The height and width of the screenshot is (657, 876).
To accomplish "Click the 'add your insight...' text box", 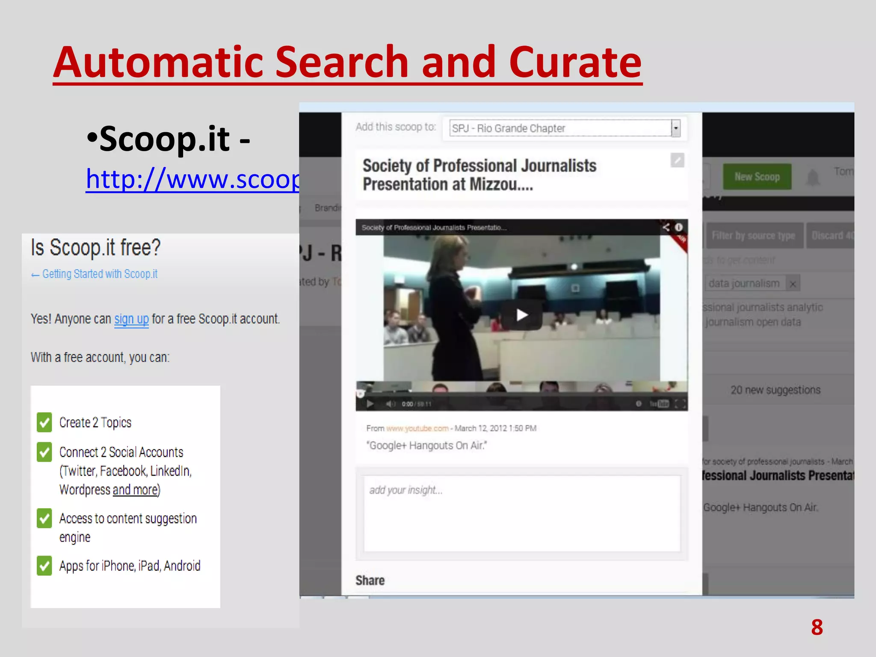I will [521, 513].
